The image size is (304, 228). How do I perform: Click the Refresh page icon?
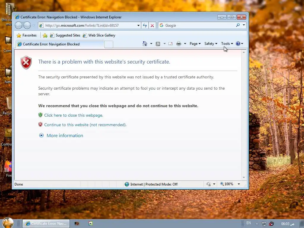point(145,26)
